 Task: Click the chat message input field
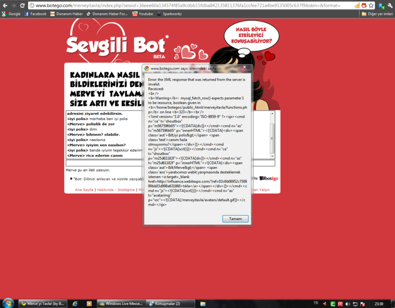(x=171, y=163)
